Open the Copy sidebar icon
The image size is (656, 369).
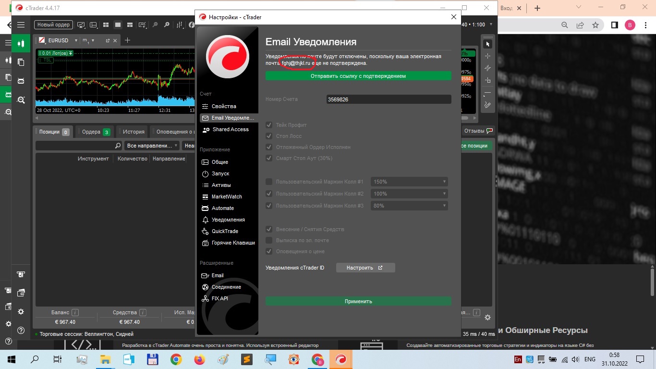(x=21, y=62)
